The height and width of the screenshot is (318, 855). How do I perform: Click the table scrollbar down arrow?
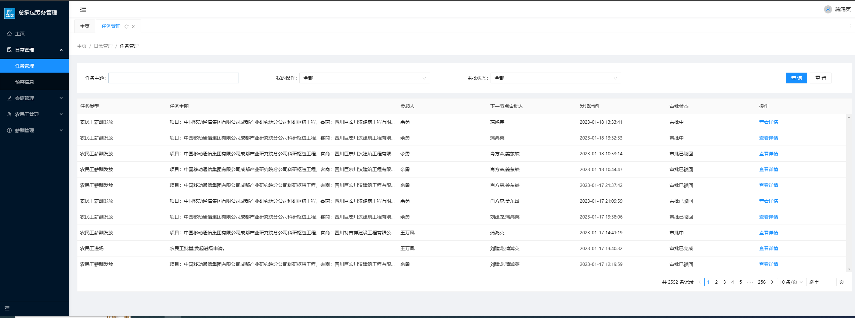click(849, 269)
